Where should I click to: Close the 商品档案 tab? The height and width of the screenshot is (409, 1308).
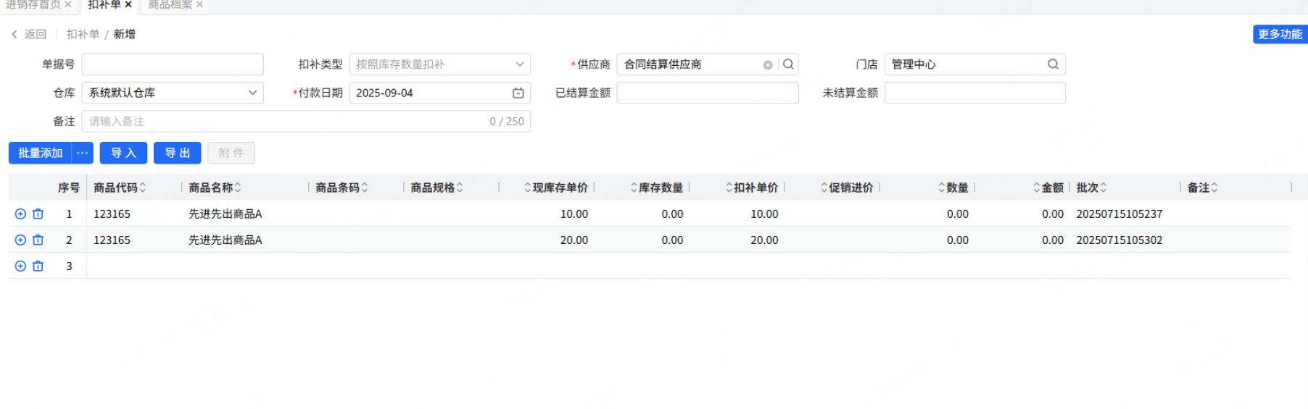pyautogui.click(x=199, y=4)
